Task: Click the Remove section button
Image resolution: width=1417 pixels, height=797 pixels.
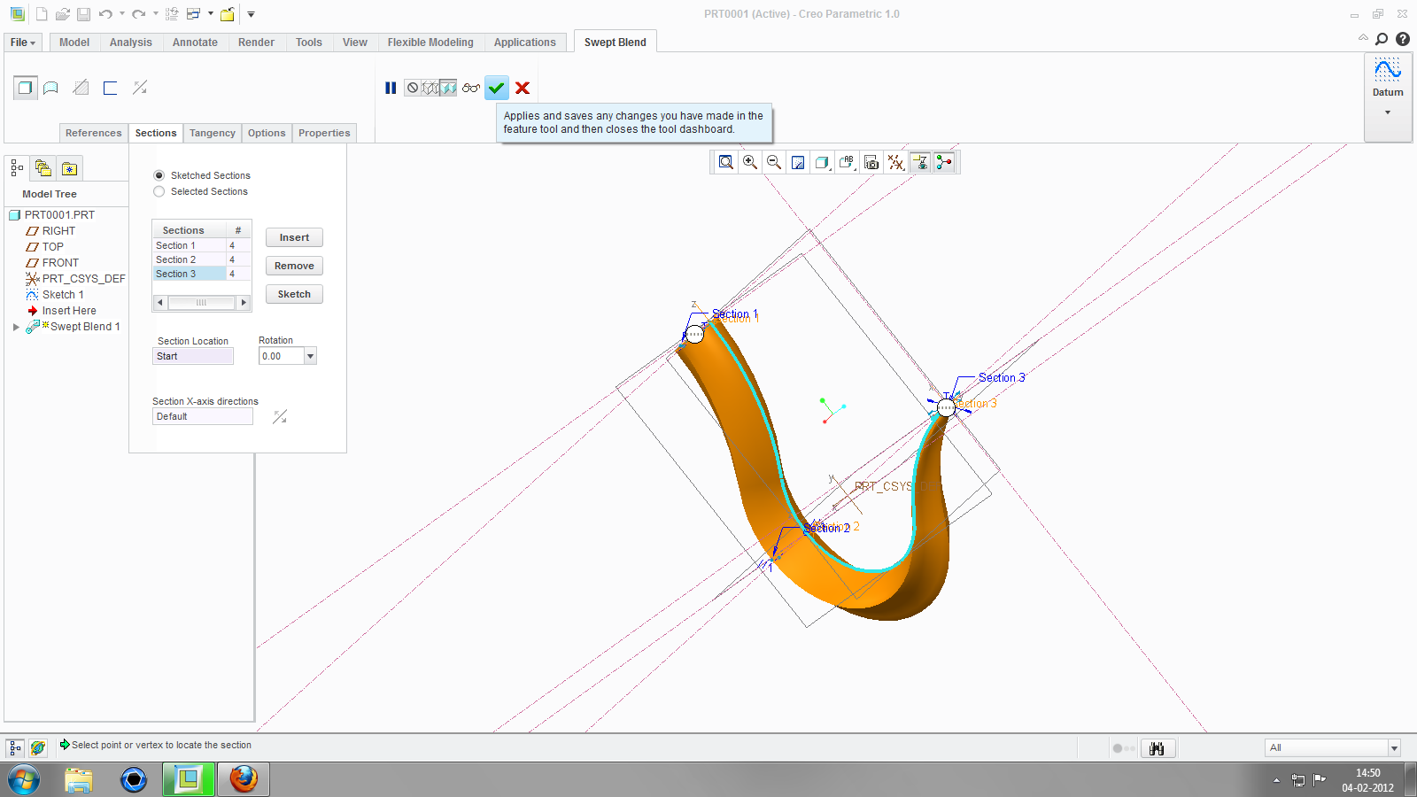Action: (x=294, y=266)
